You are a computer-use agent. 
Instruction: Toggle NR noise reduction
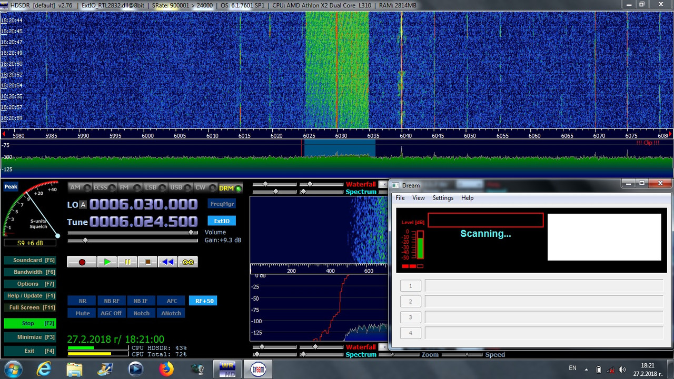point(82,301)
